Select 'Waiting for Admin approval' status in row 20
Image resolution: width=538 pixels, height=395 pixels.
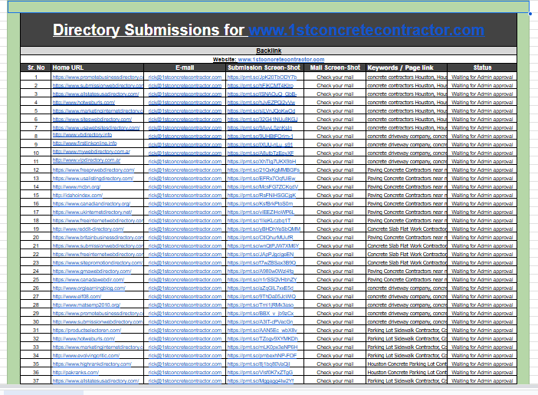(482, 237)
